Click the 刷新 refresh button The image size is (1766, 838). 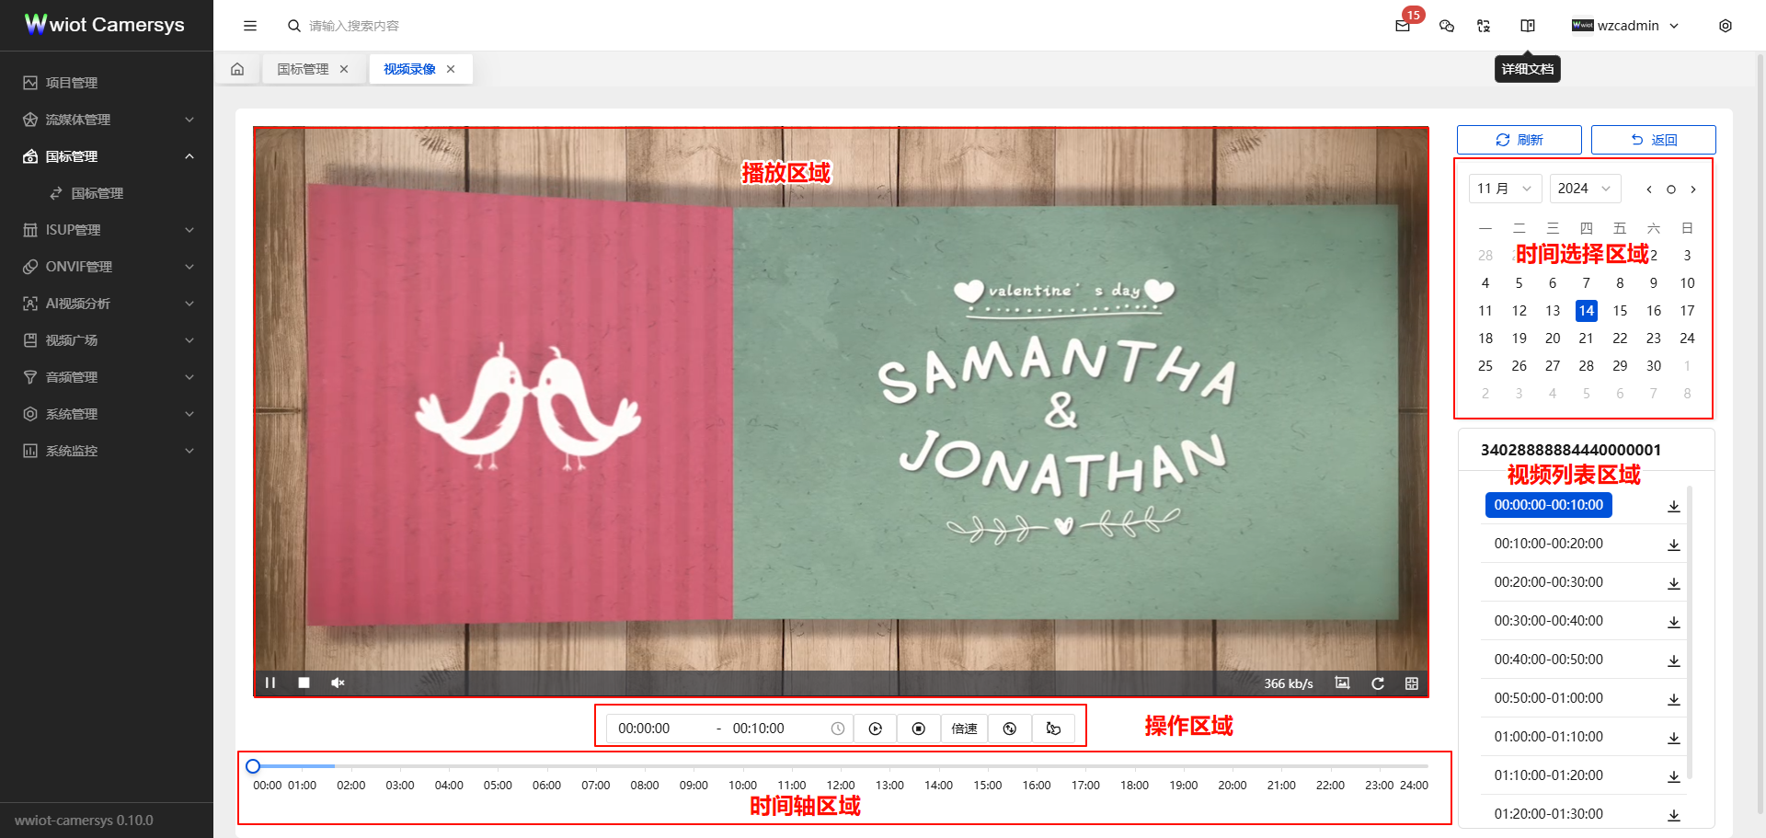1519,140
